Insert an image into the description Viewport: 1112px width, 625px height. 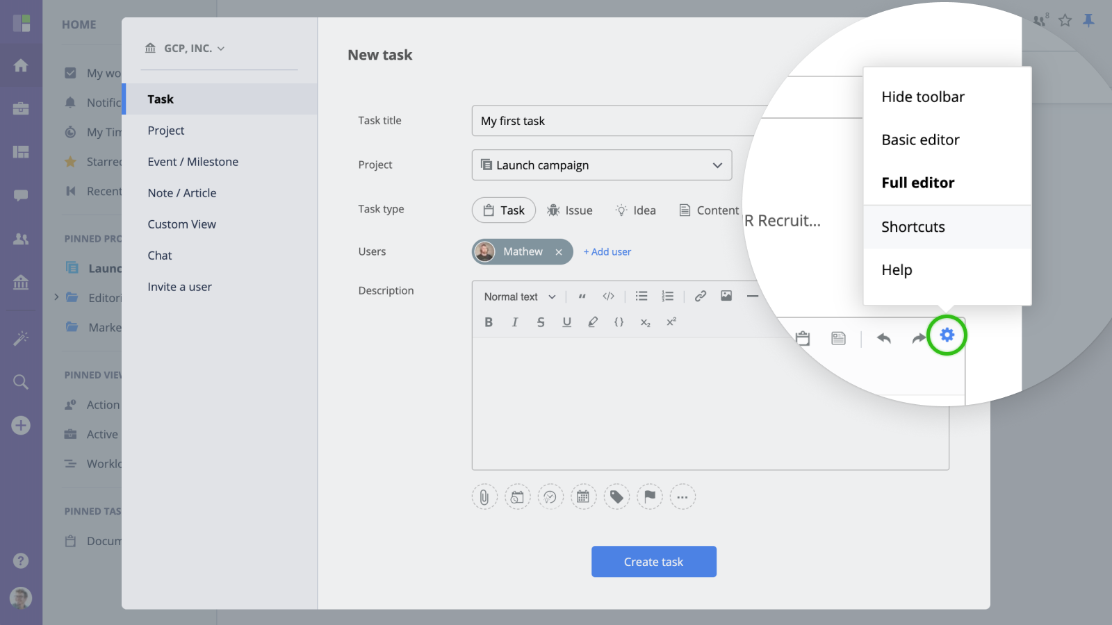click(x=726, y=297)
